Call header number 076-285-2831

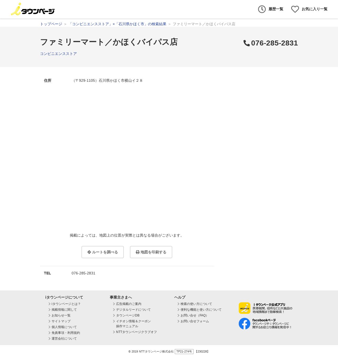click(275, 43)
